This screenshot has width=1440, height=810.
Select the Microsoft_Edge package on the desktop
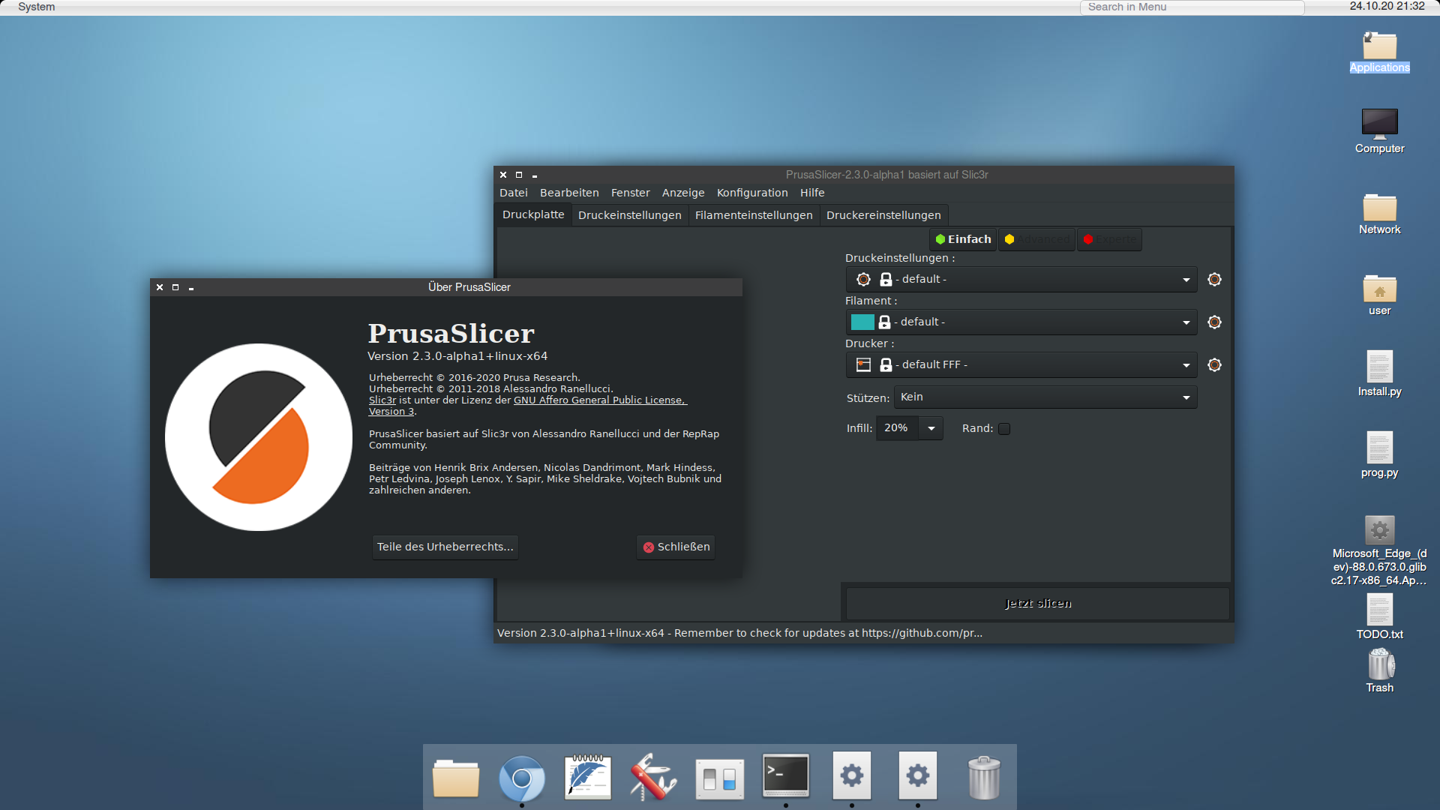(x=1380, y=550)
